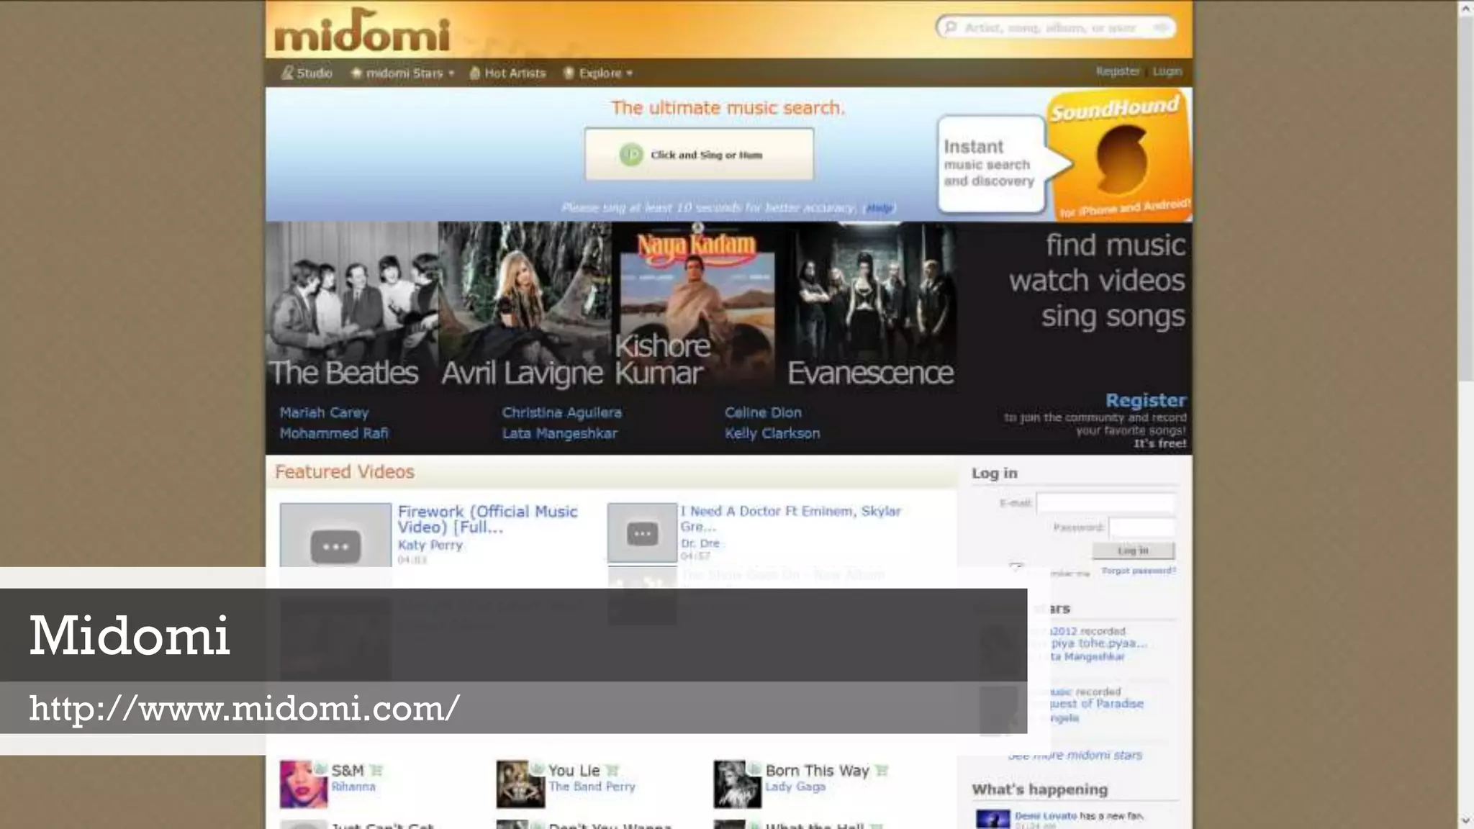Open the Lady Gaga artist link
1474x829 pixels.
(x=795, y=787)
